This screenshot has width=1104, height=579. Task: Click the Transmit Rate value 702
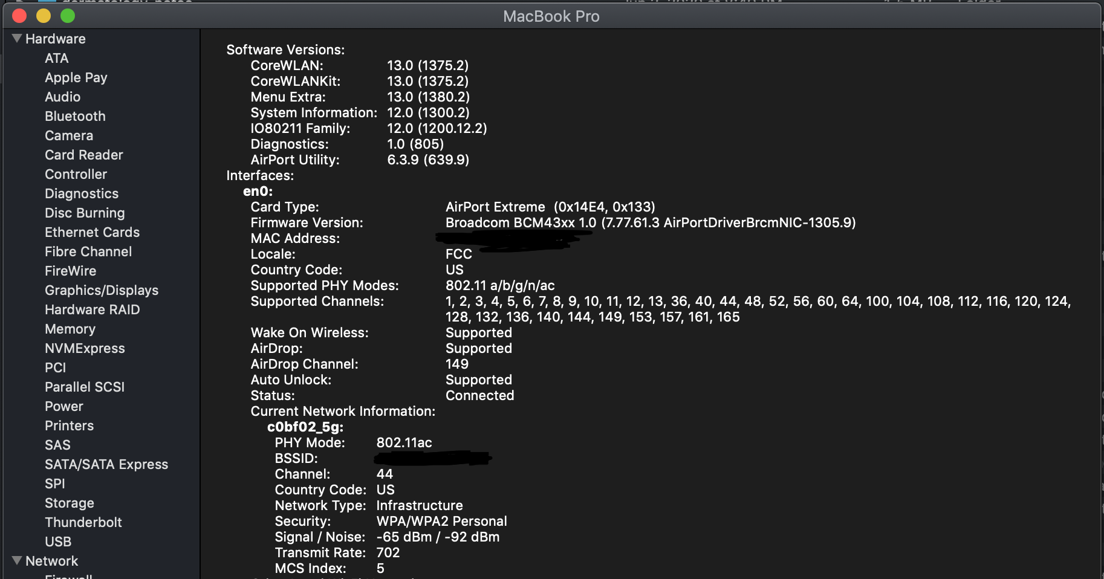[x=388, y=552]
